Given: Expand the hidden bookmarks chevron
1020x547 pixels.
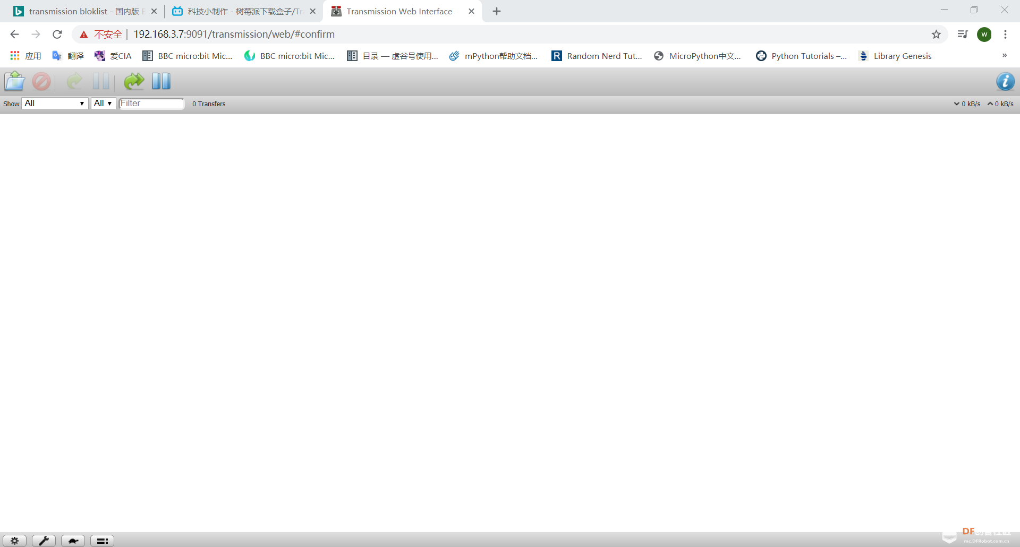Looking at the screenshot, I should tap(1004, 55).
